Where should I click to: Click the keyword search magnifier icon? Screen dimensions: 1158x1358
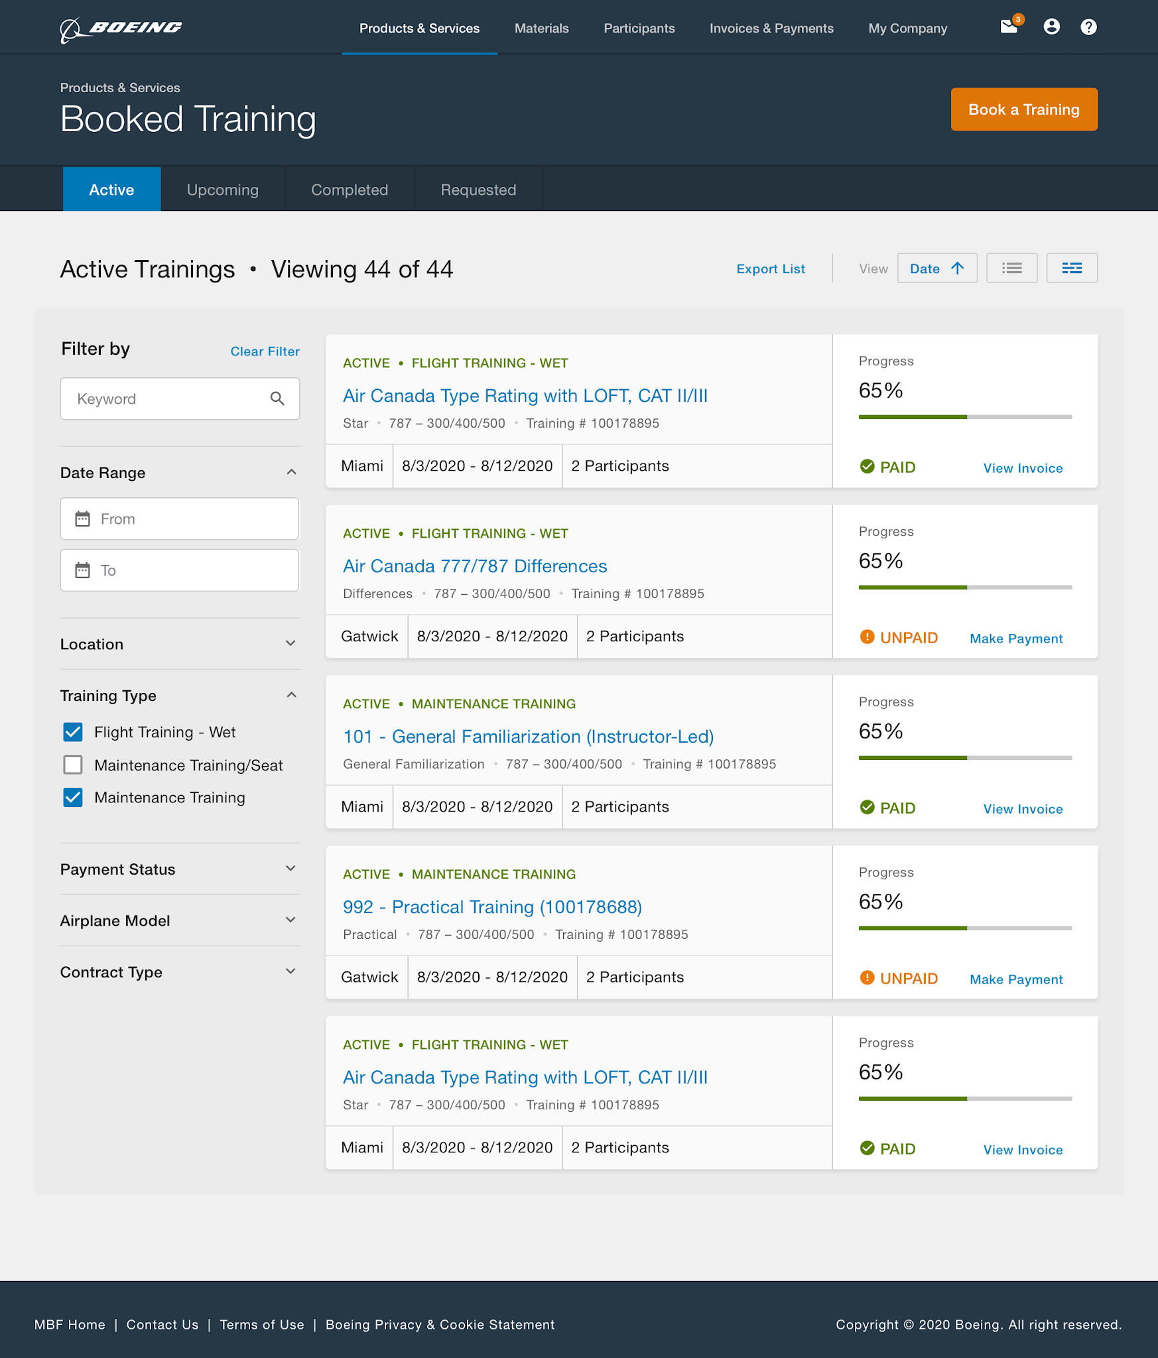pyautogui.click(x=277, y=399)
